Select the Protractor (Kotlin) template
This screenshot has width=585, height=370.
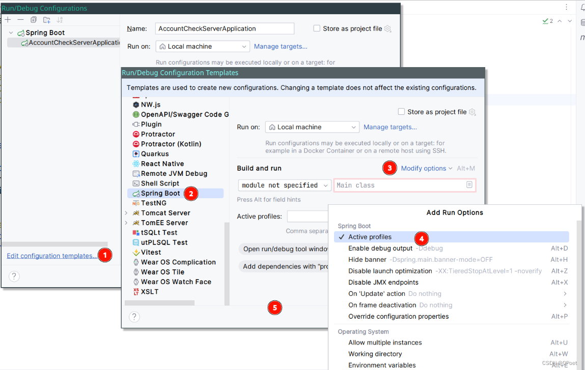[167, 144]
